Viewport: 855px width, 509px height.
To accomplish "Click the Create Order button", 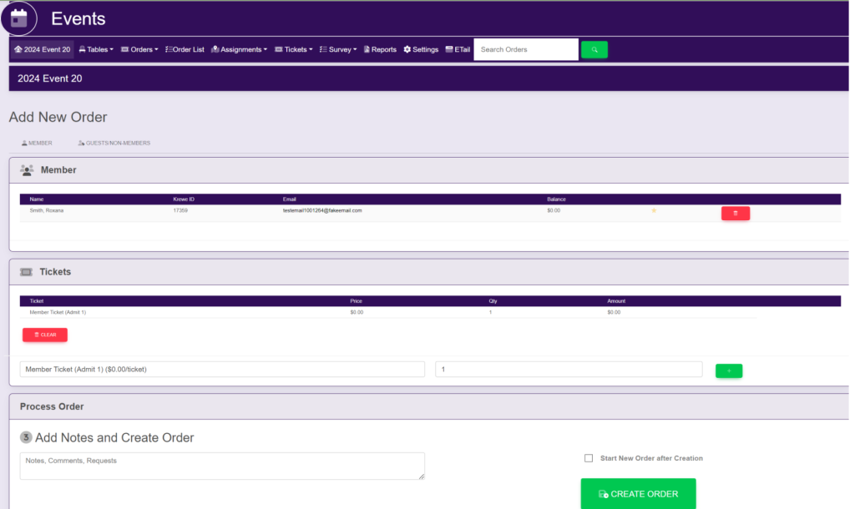I will pyautogui.click(x=638, y=493).
